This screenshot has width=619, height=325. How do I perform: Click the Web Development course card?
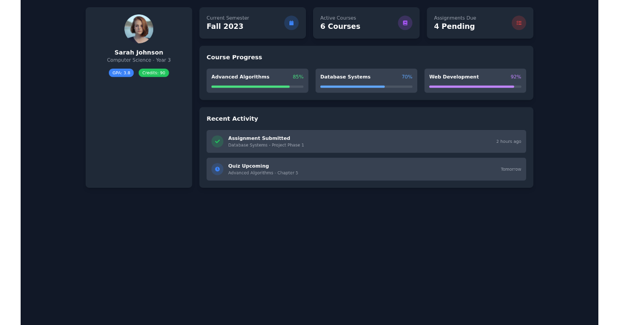(475, 80)
